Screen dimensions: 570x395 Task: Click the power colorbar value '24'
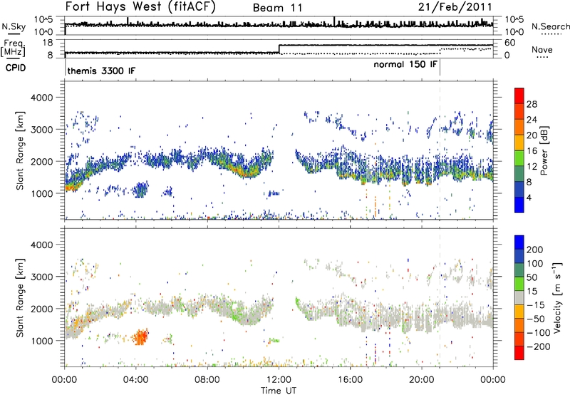tap(532, 120)
